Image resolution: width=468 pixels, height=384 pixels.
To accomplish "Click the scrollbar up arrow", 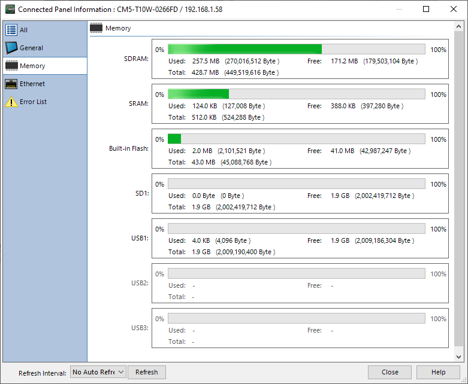I will pyautogui.click(x=459, y=26).
